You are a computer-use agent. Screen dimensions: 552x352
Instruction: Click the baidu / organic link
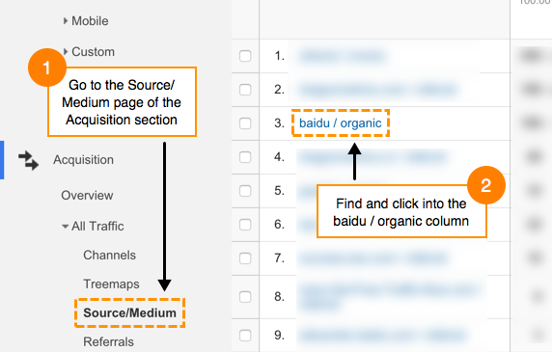(341, 123)
